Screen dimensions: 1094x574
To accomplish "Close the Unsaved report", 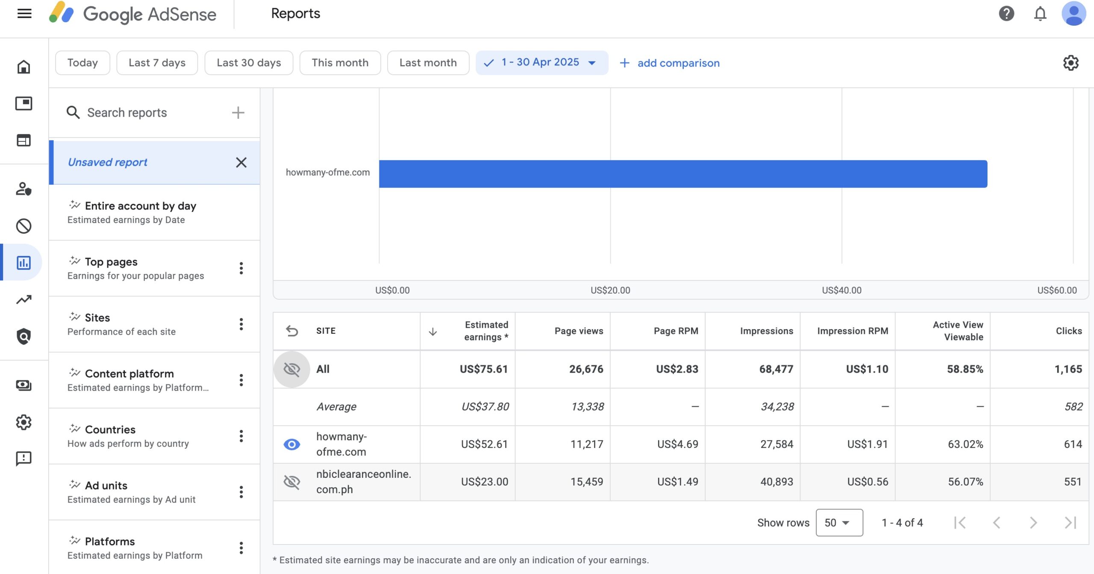I will pos(241,162).
